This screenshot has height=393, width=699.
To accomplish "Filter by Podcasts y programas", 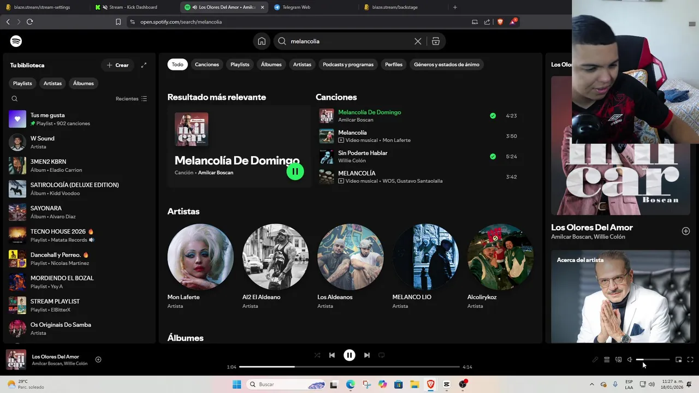I will point(348,64).
